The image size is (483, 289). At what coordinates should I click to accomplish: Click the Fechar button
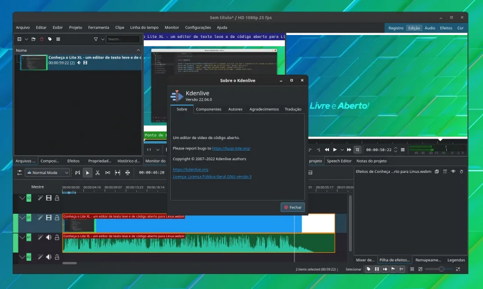tap(293, 207)
